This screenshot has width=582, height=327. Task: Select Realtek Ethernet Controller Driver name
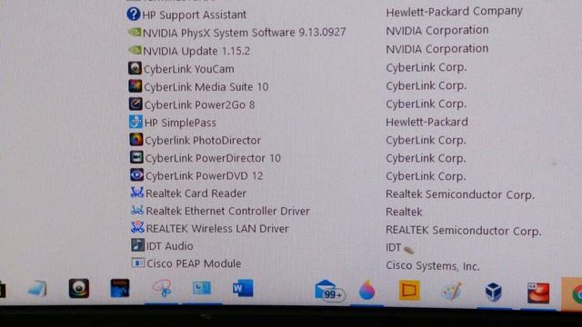228,211
